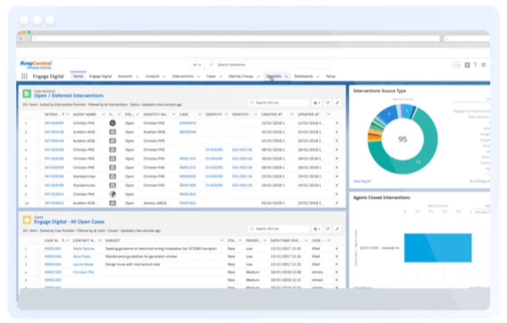Click the edit pencil icon in Cases list

(337, 229)
